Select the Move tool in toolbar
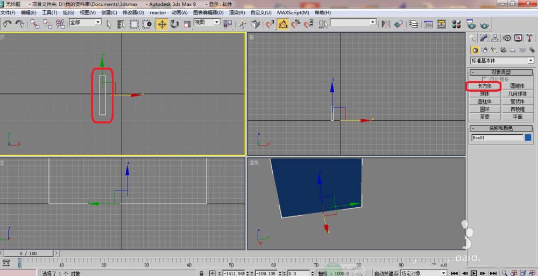The width and height of the screenshot is (538, 276). (162, 24)
